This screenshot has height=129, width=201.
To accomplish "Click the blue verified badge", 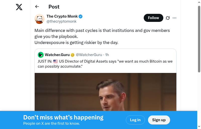I will (x=81, y=17).
